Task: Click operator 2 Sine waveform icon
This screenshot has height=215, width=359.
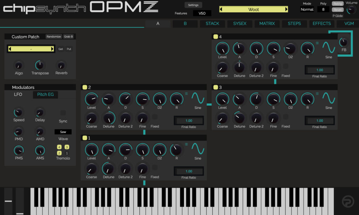Action: click(x=198, y=98)
